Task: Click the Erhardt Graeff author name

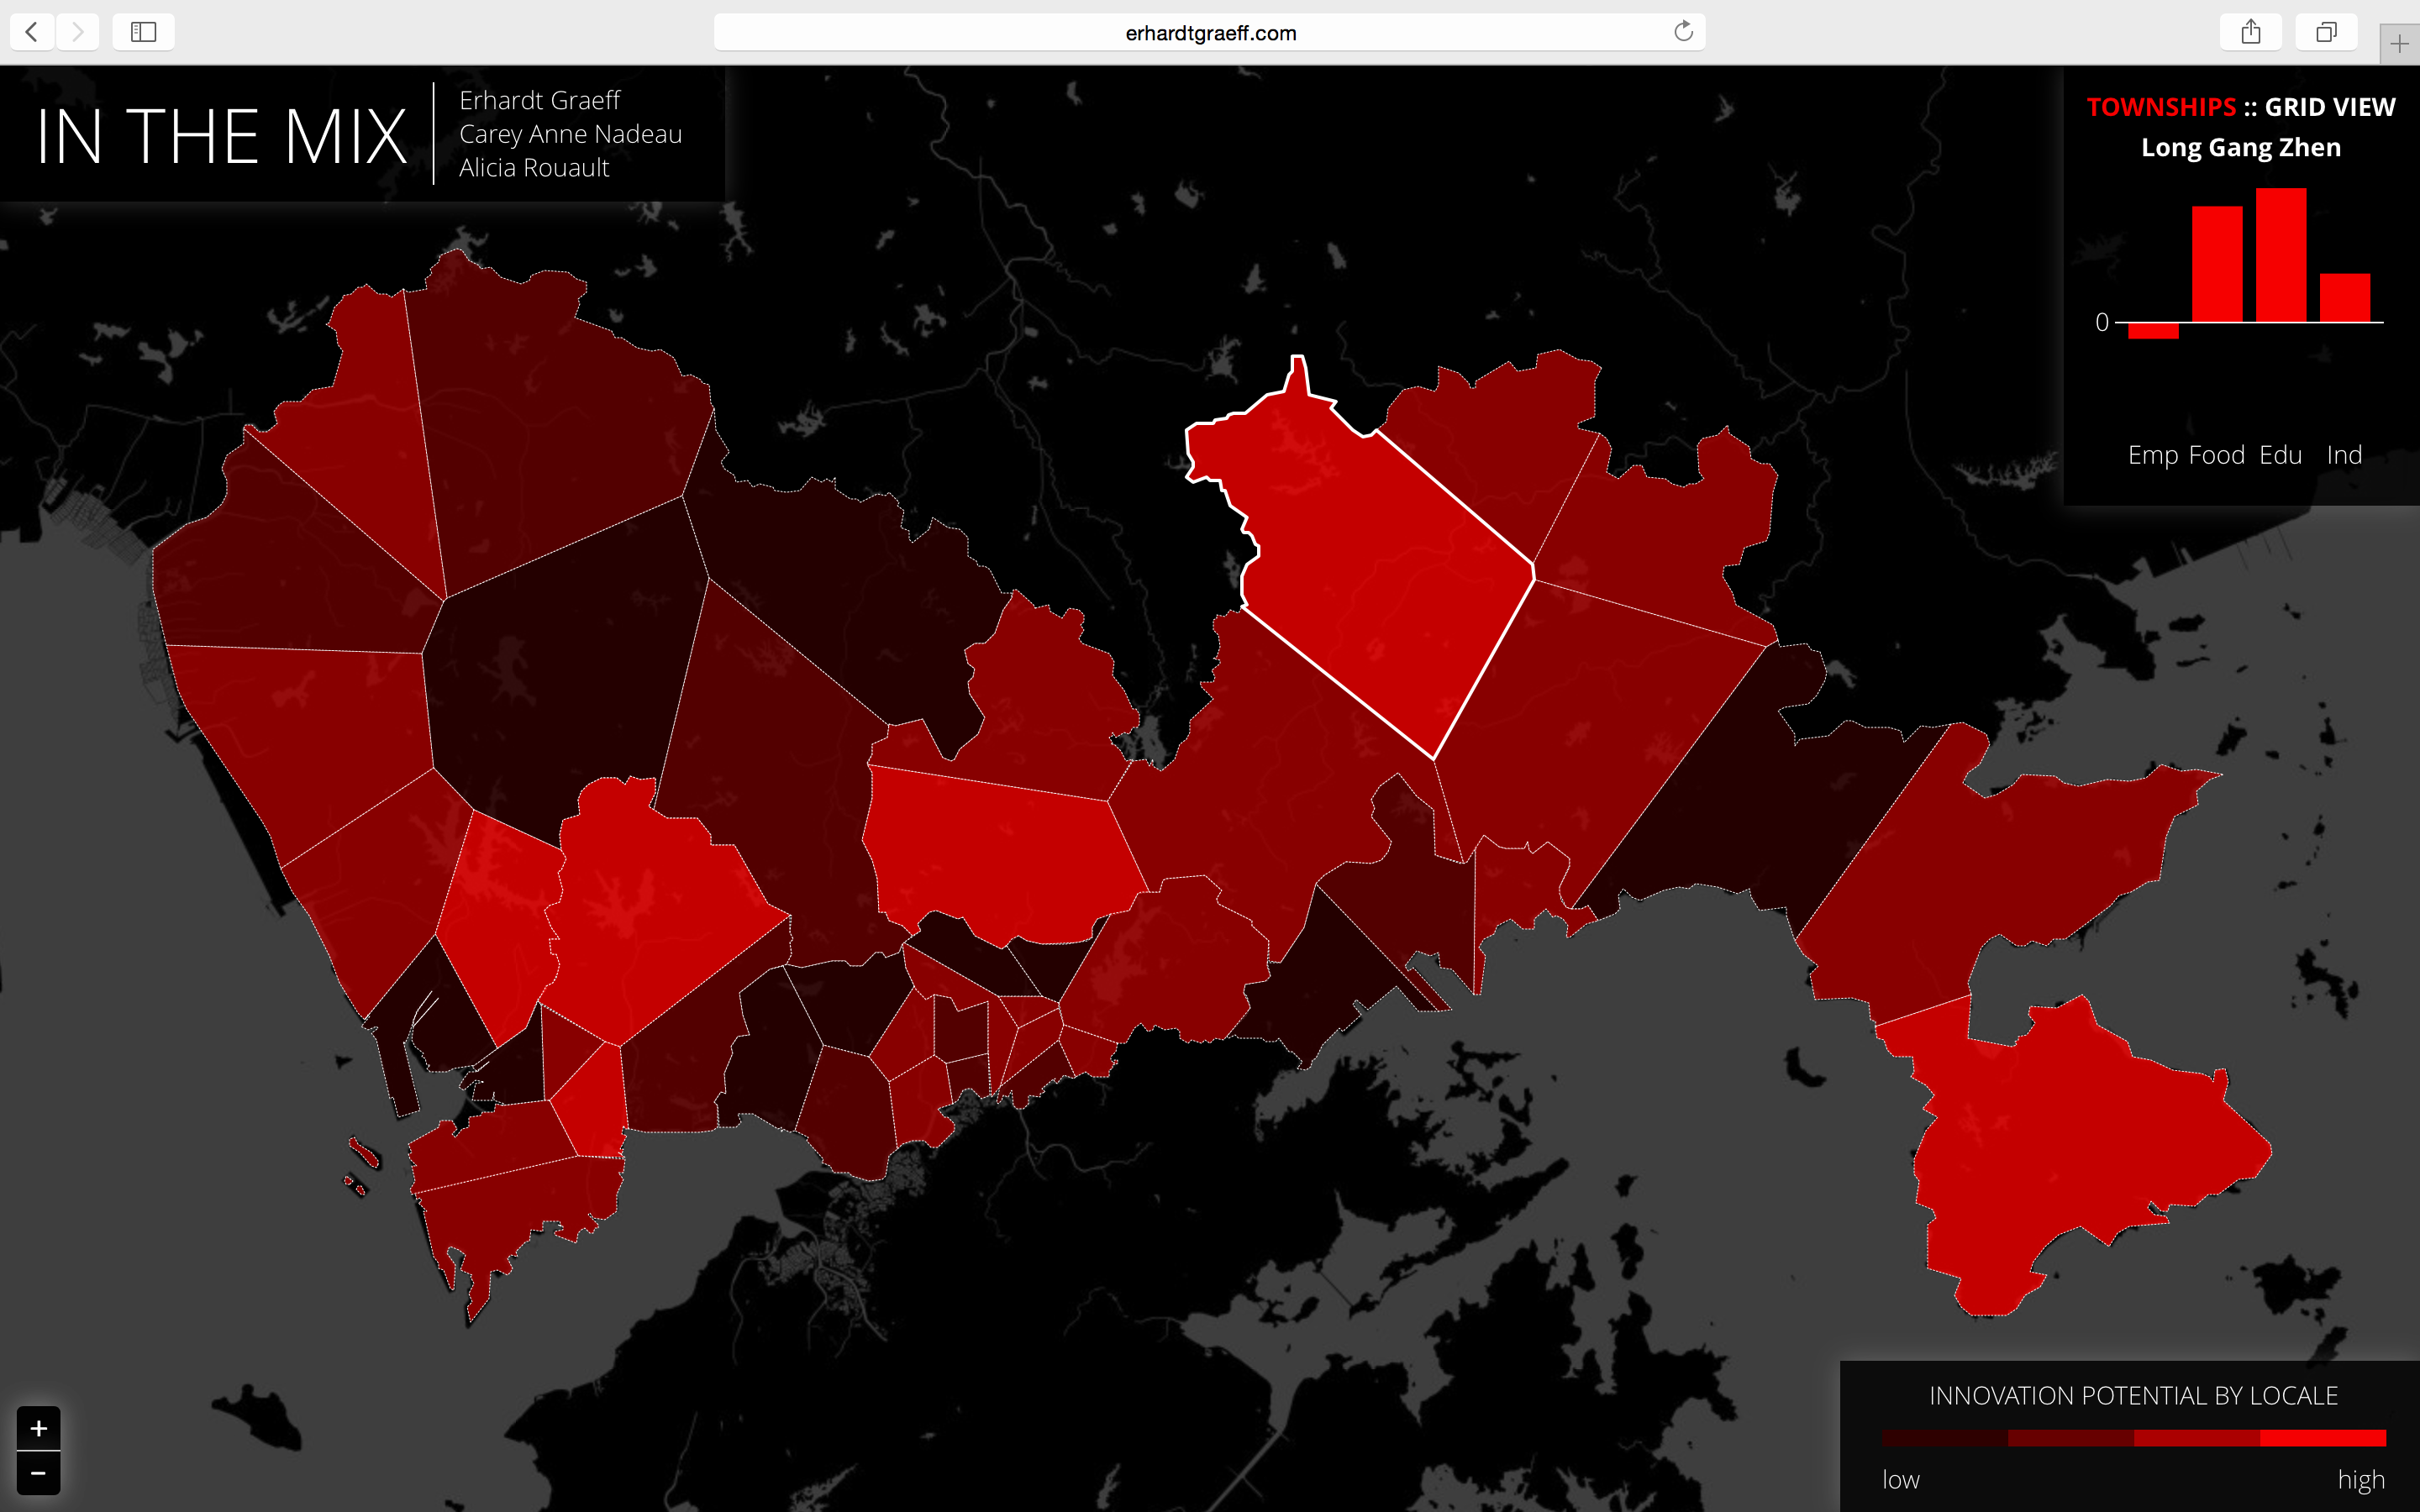Action: [540, 100]
